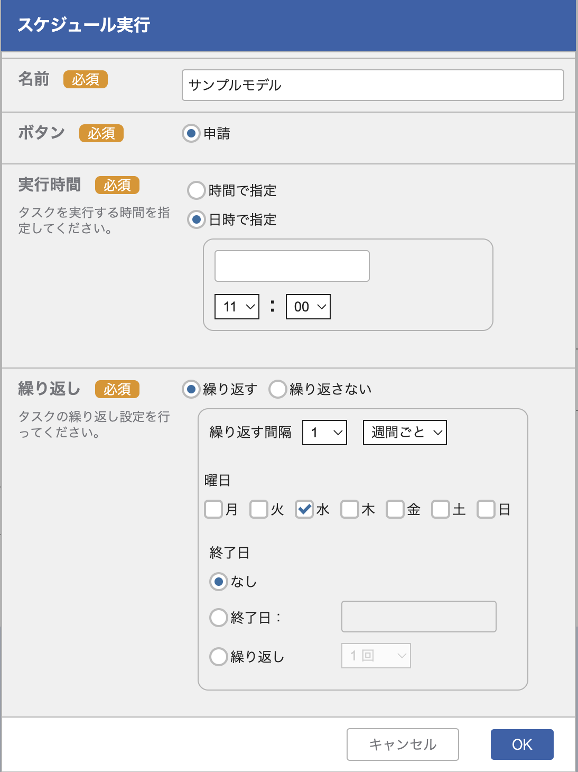Viewport: 578px width, 772px height.
Task: Check the 土 (Saturday) weekday checkbox
Action: coord(440,509)
